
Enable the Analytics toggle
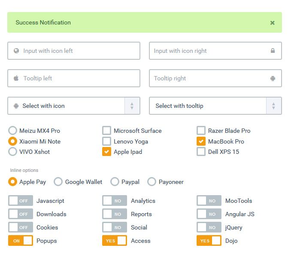tap(115, 201)
